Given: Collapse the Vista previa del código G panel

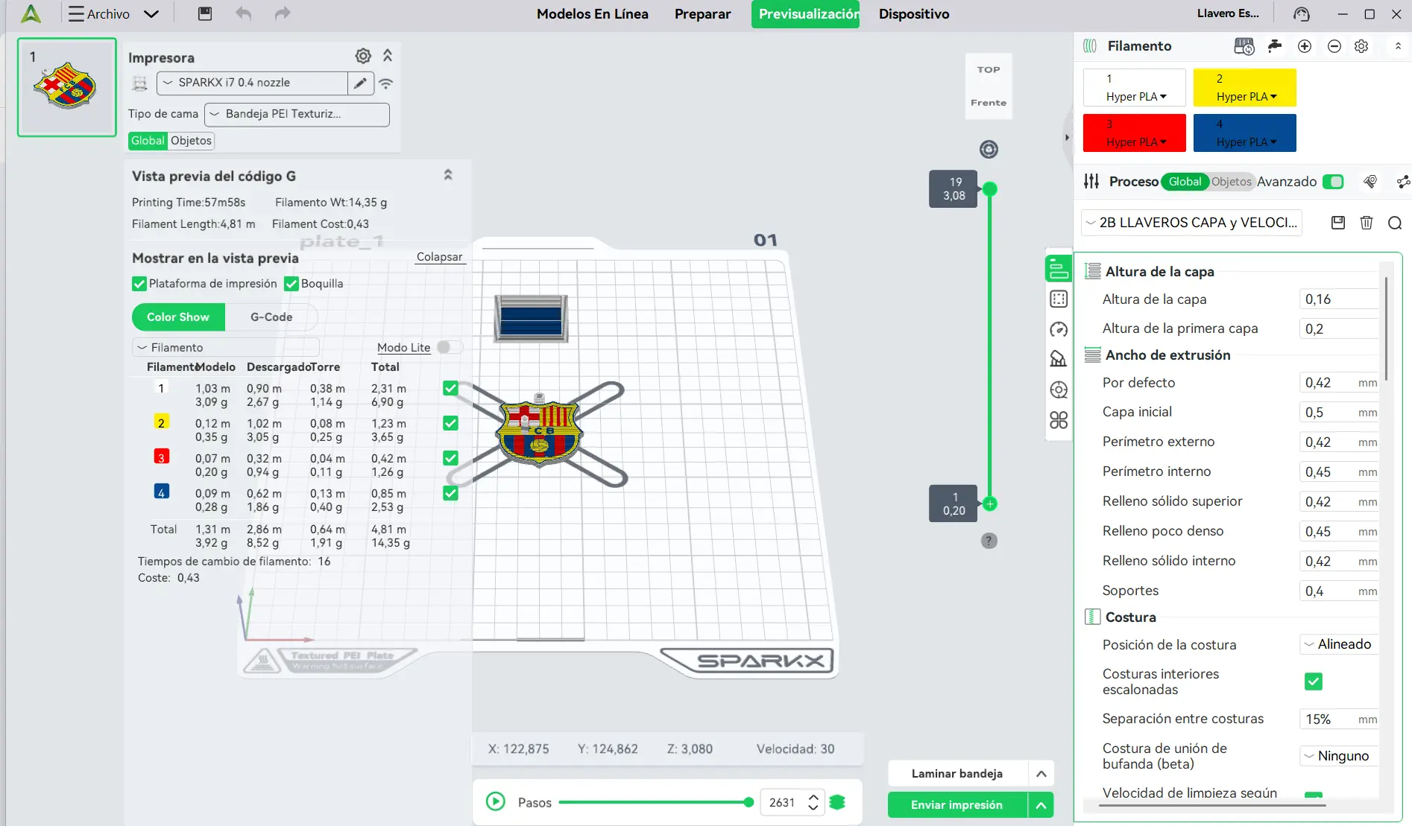Looking at the screenshot, I should [448, 175].
